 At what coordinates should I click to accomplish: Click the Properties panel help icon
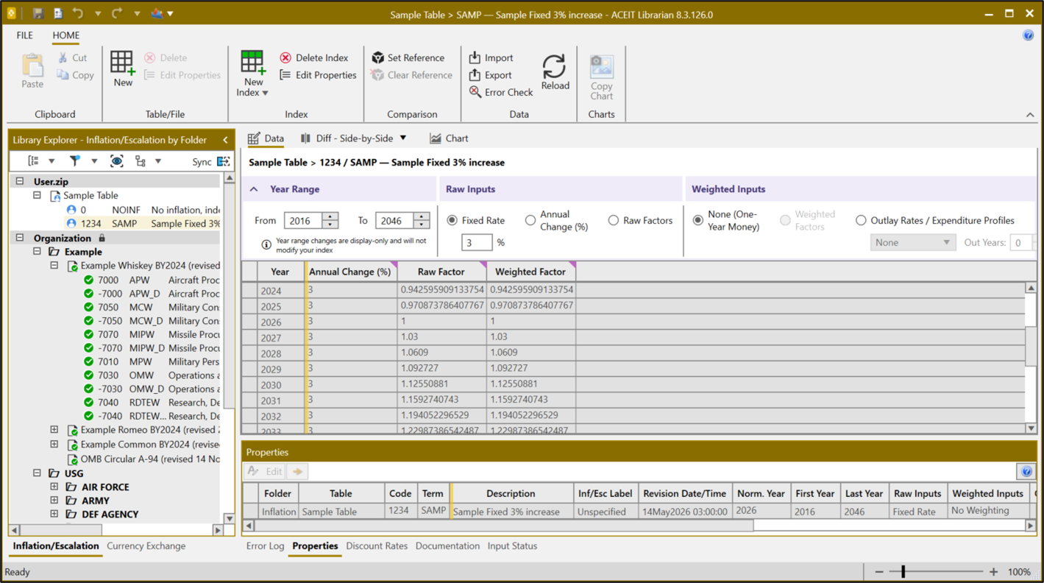click(1026, 471)
